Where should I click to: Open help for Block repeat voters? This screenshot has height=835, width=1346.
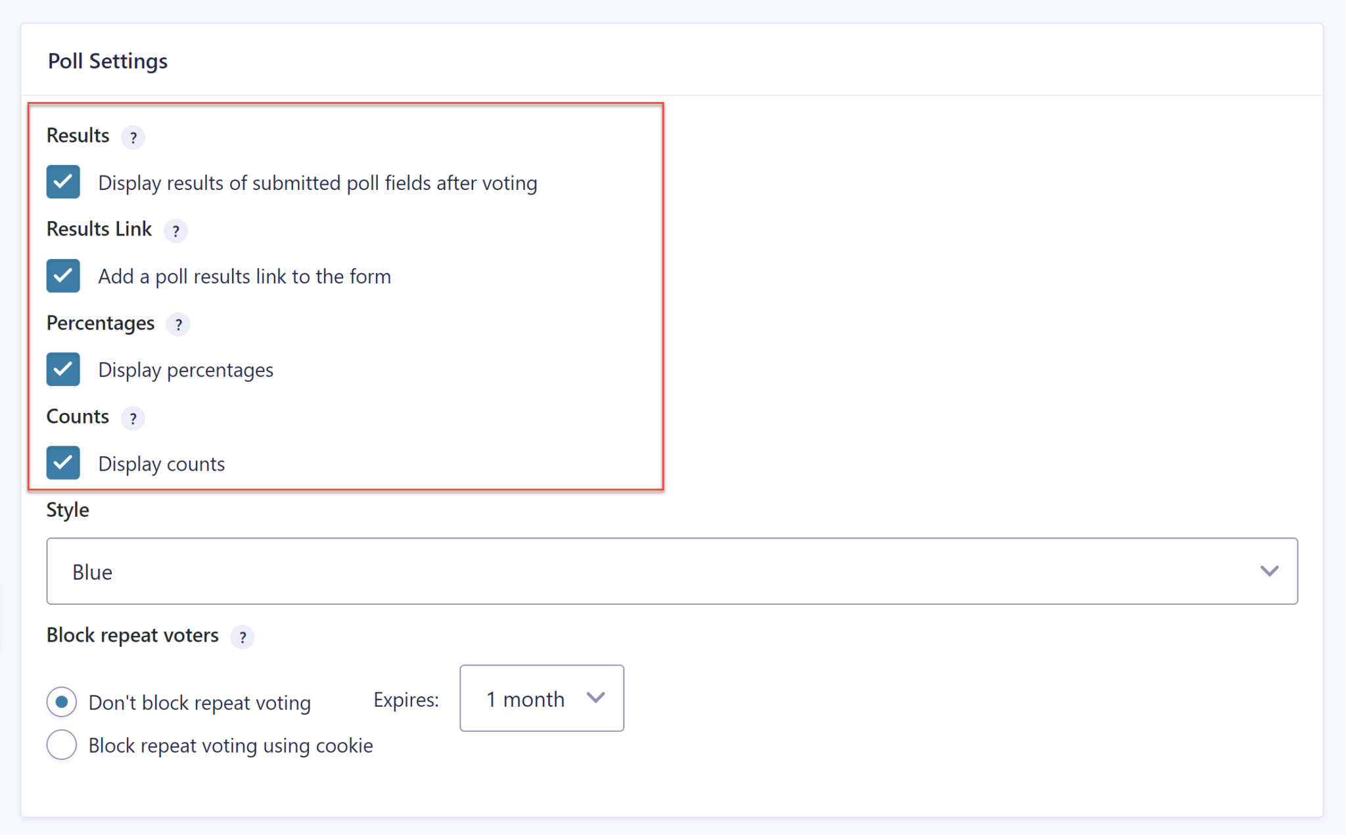pos(243,637)
